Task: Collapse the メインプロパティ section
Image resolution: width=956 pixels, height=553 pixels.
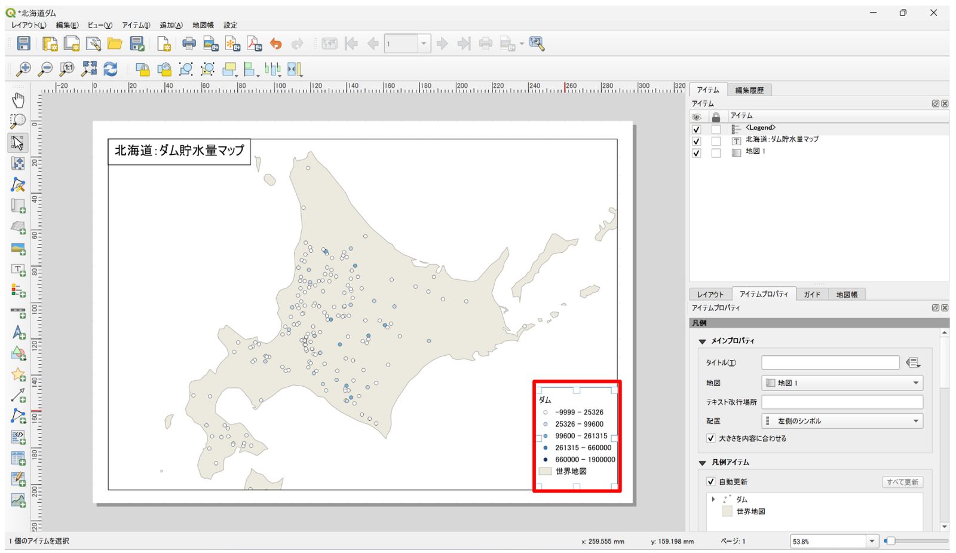Action: (x=703, y=341)
